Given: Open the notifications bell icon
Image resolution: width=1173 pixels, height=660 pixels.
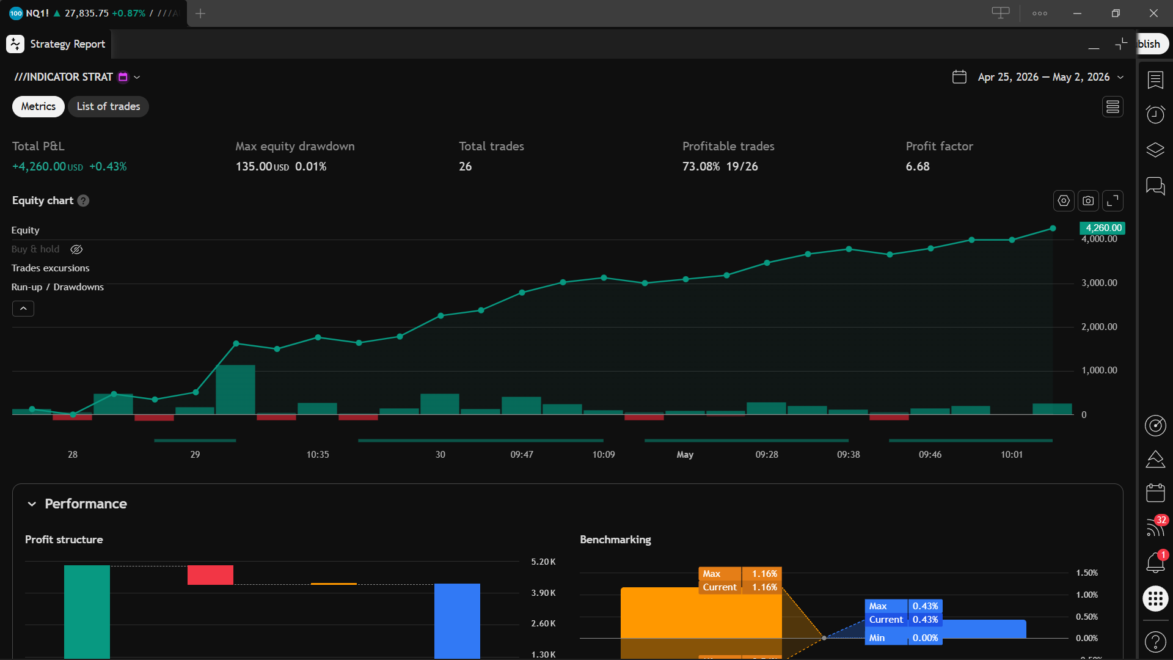Looking at the screenshot, I should click(1155, 562).
